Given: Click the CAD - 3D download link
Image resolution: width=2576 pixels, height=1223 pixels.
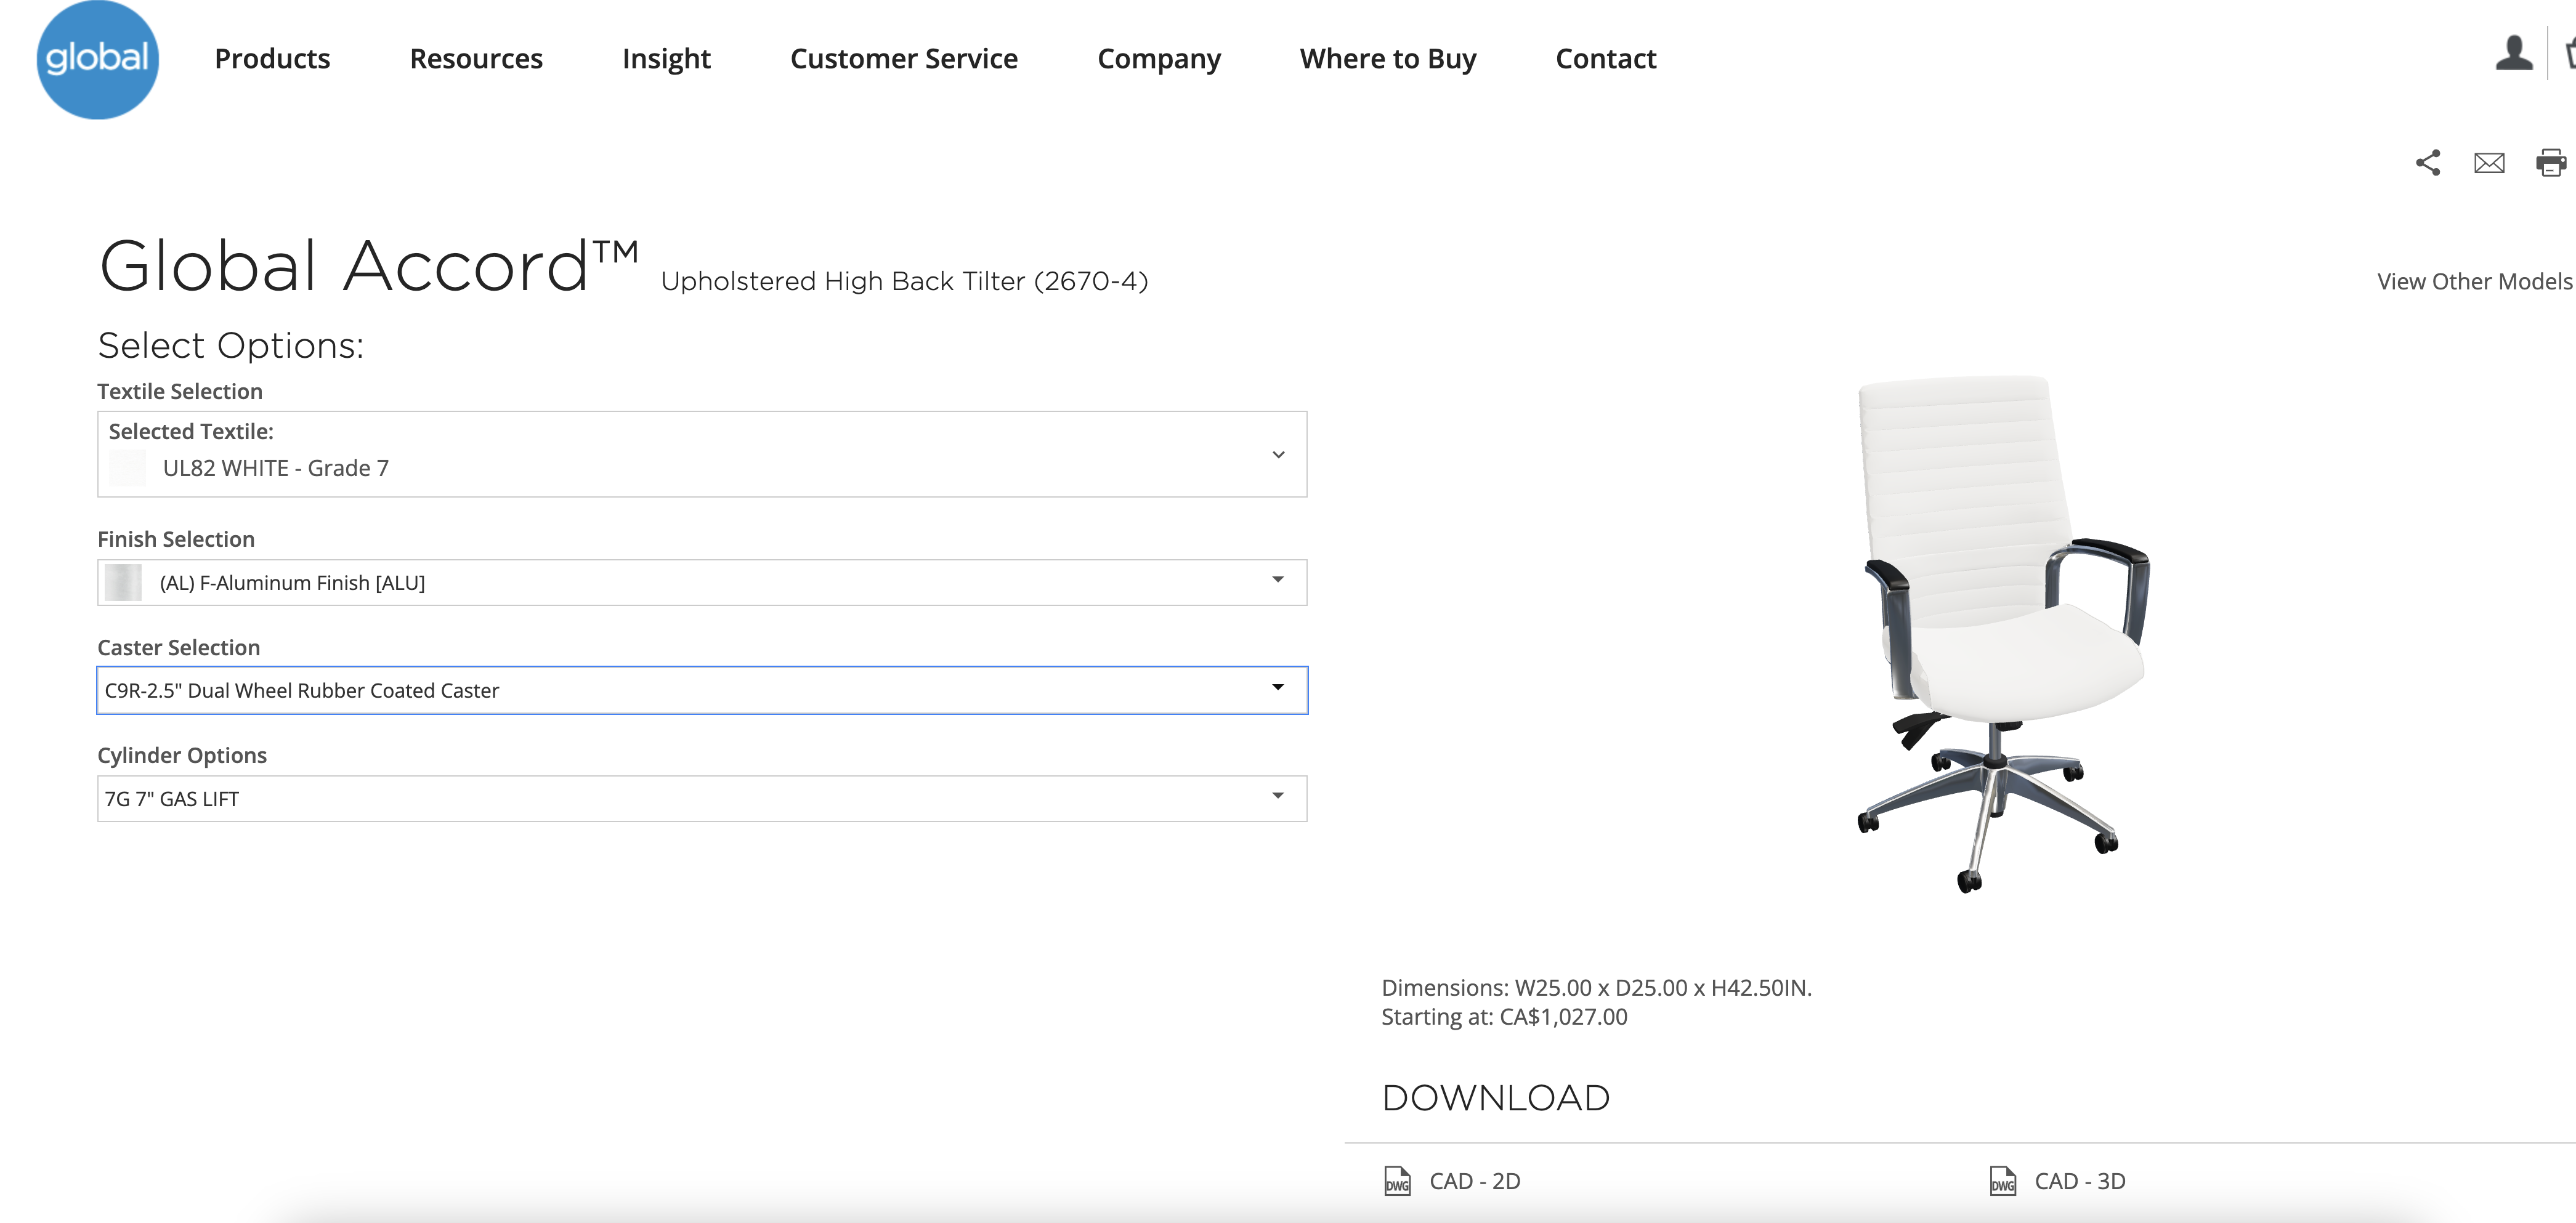Looking at the screenshot, I should 2079,1181.
